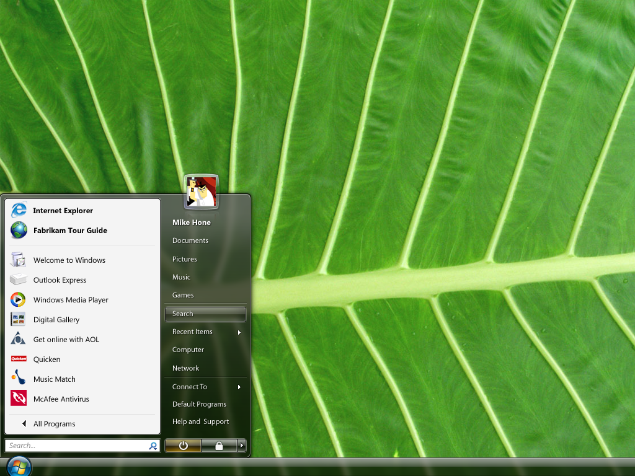Click the Windows Start orb
Screen dimensions: 635x476
pos(19,467)
